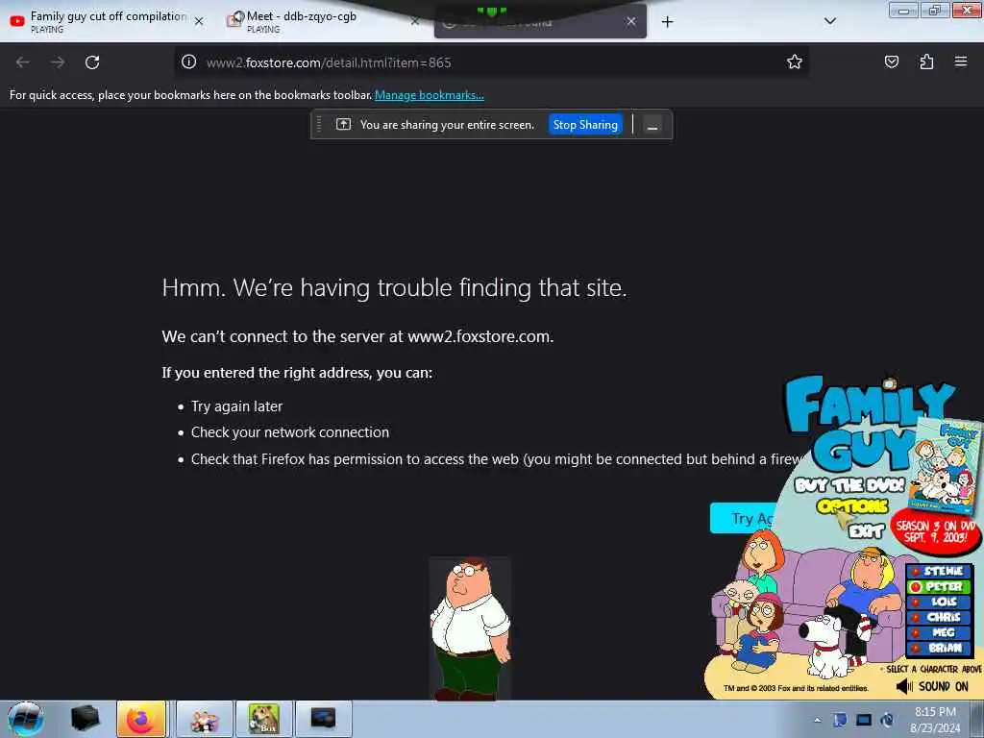Click the Family Guy DVD cover thumbnail
984x738 pixels.
pos(945,466)
